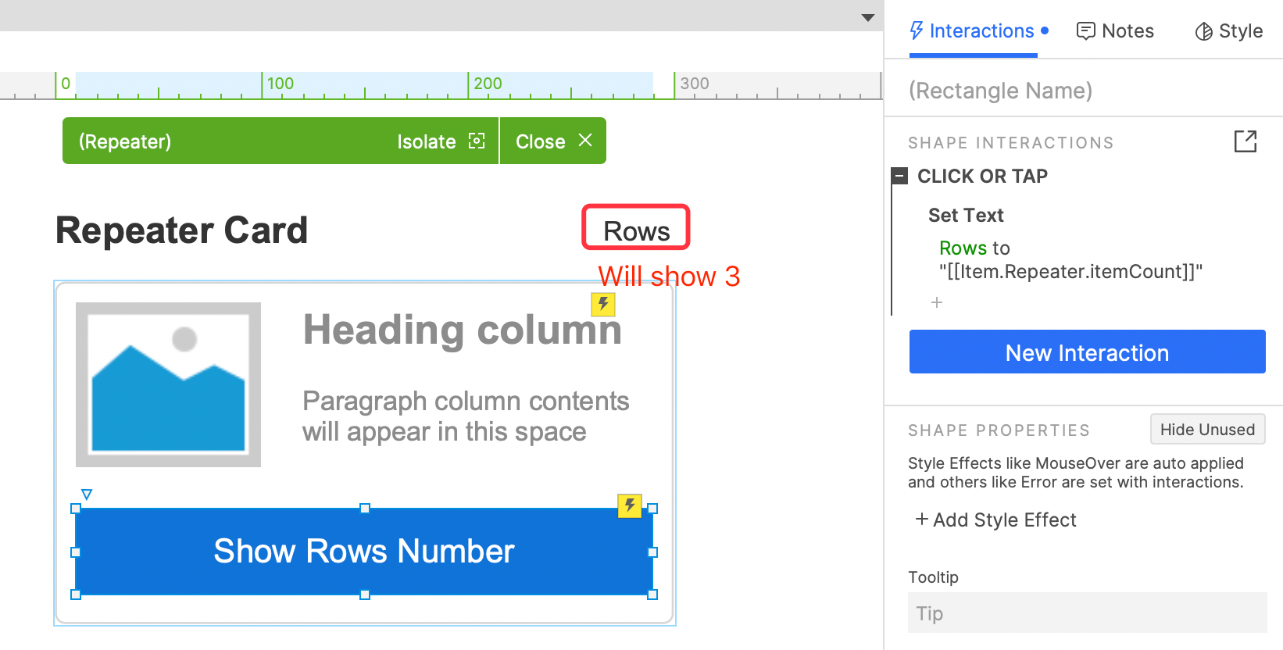1283x650 pixels.
Task: Select the Set Text action
Action: click(966, 215)
